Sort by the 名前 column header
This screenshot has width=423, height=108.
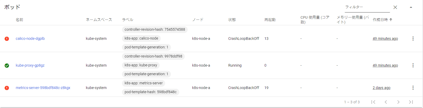pyautogui.click(x=19, y=20)
